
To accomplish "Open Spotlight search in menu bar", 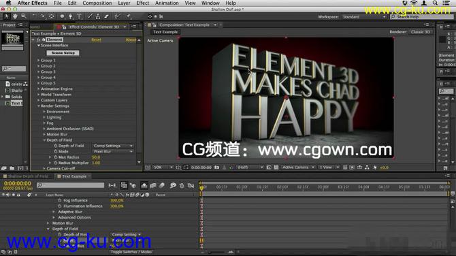I will coord(435,3).
